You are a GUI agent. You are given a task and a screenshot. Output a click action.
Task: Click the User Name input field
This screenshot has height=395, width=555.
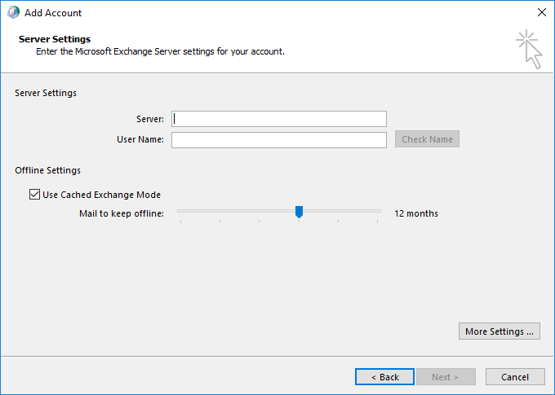coord(279,140)
